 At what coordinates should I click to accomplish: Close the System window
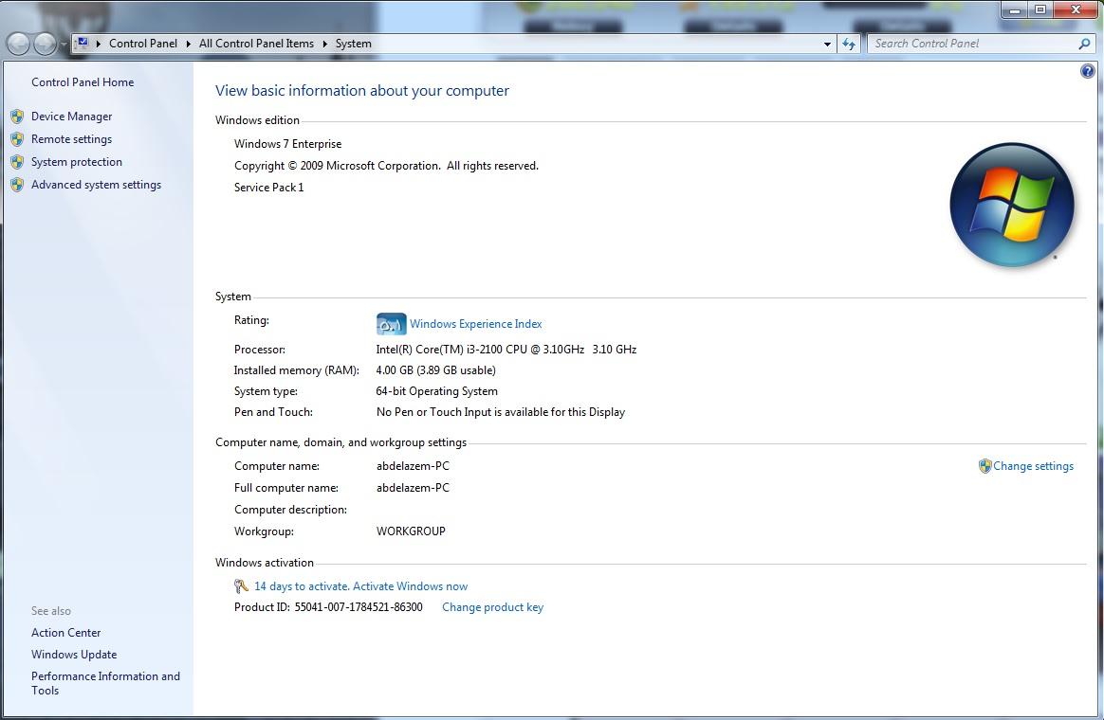pyautogui.click(x=1076, y=9)
